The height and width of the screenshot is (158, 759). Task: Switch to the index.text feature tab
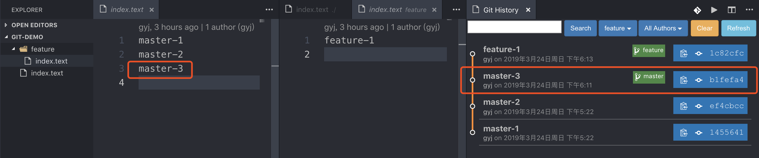pyautogui.click(x=397, y=10)
